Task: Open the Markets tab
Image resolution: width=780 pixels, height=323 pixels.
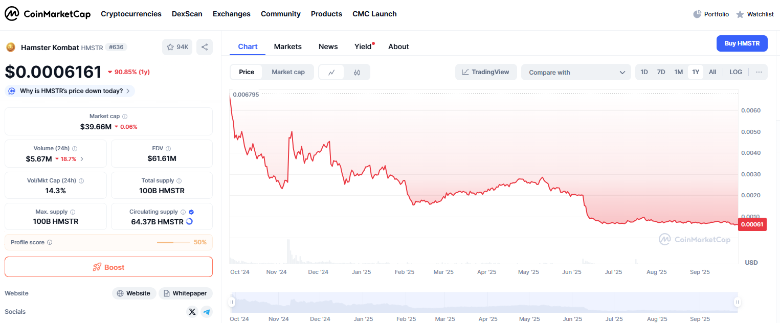Action: tap(287, 47)
